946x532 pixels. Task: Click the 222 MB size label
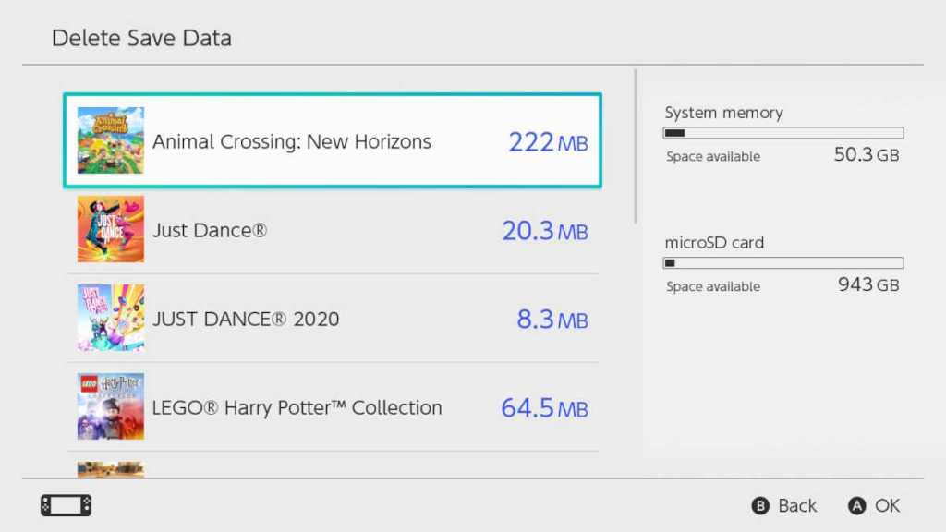pos(547,140)
